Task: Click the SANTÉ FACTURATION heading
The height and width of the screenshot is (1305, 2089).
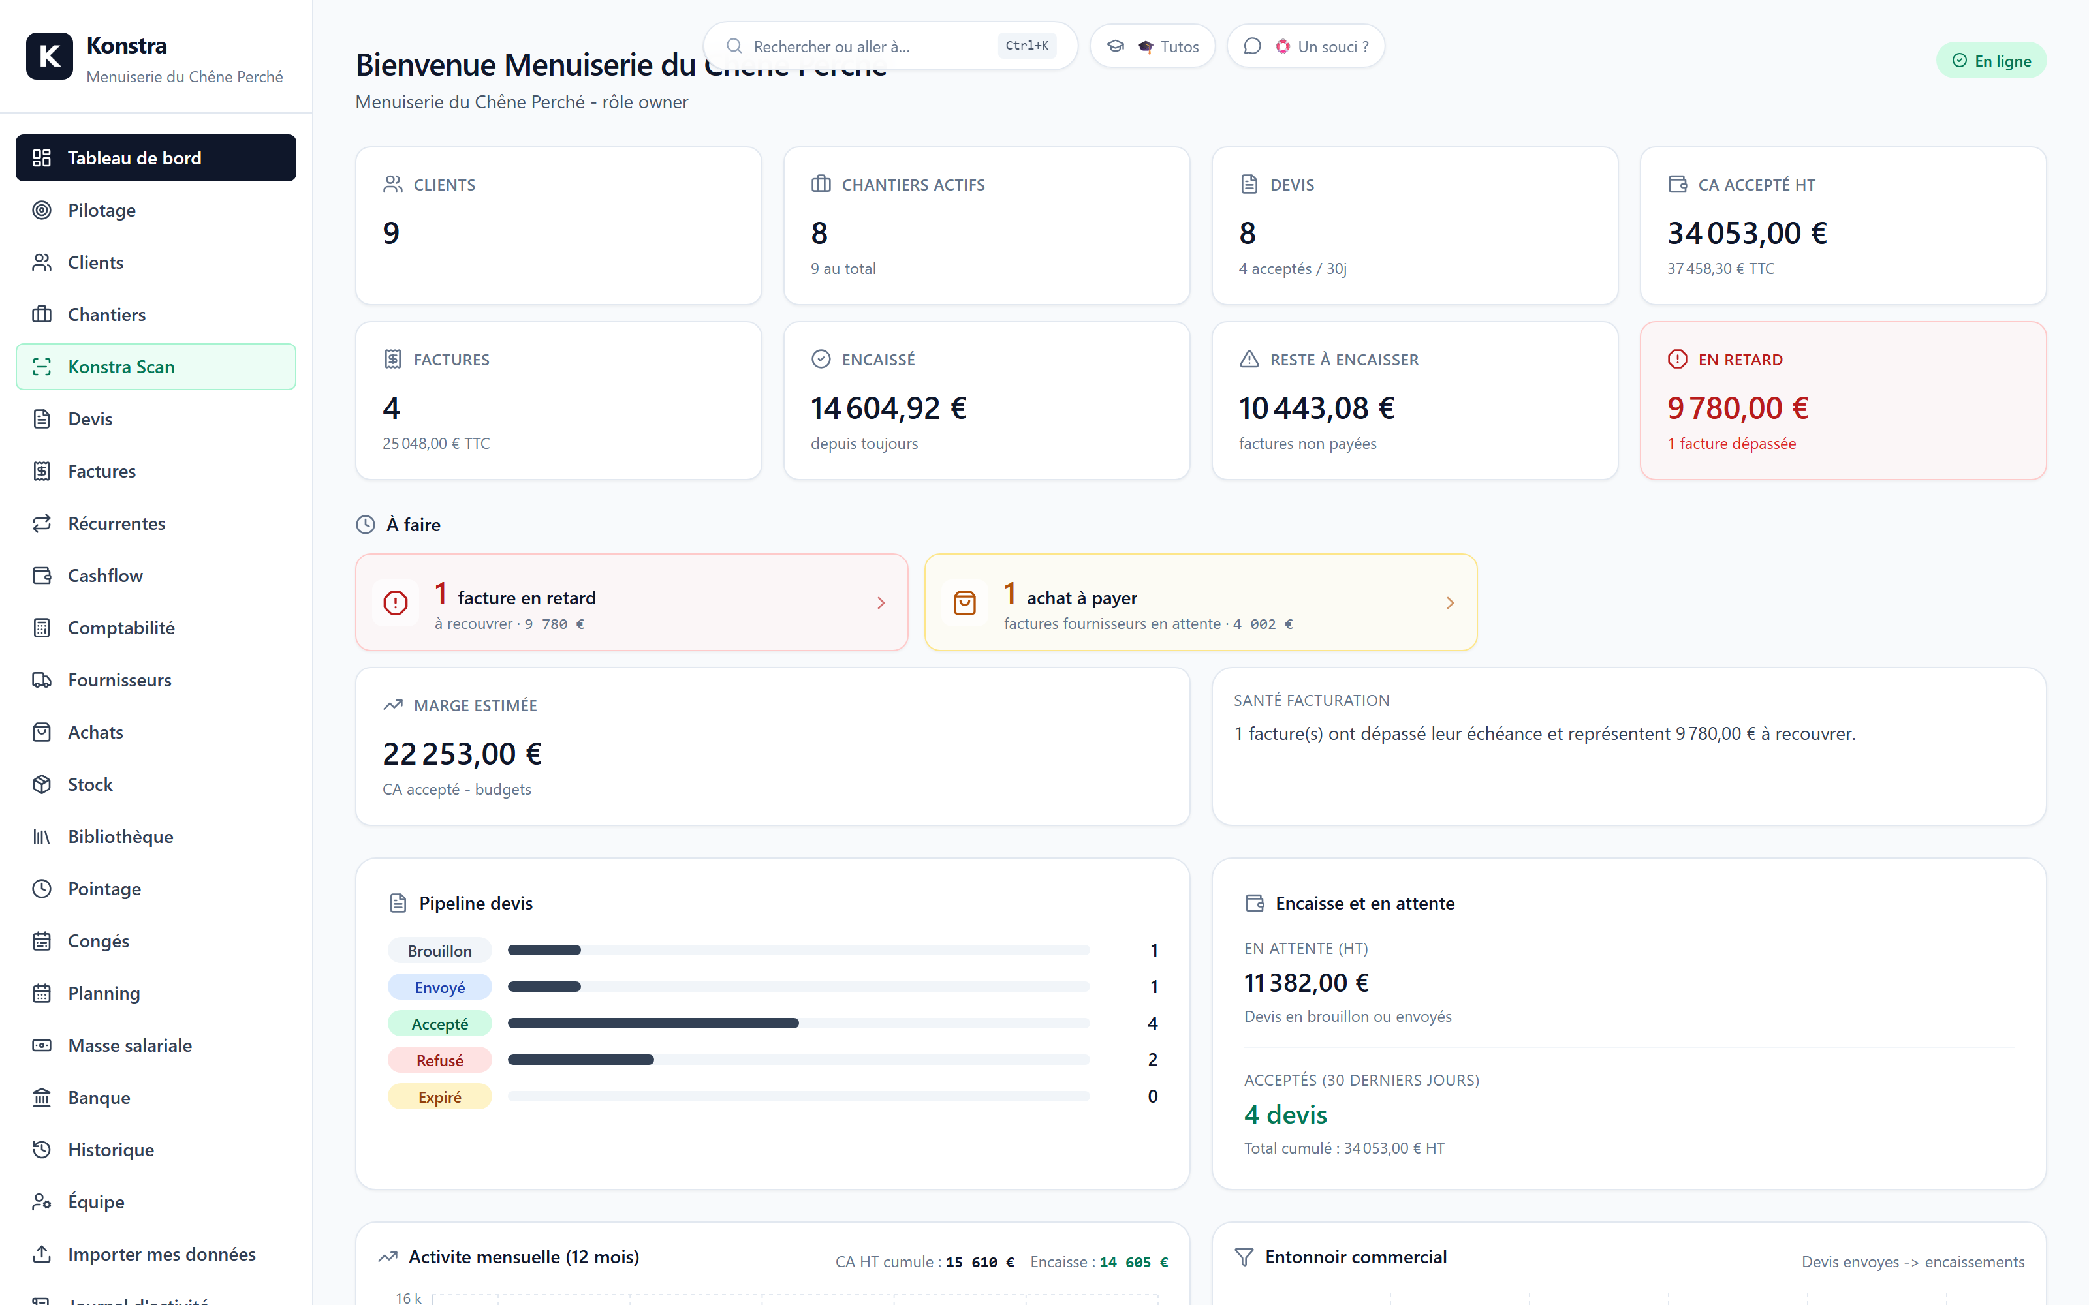Action: click(x=1312, y=701)
